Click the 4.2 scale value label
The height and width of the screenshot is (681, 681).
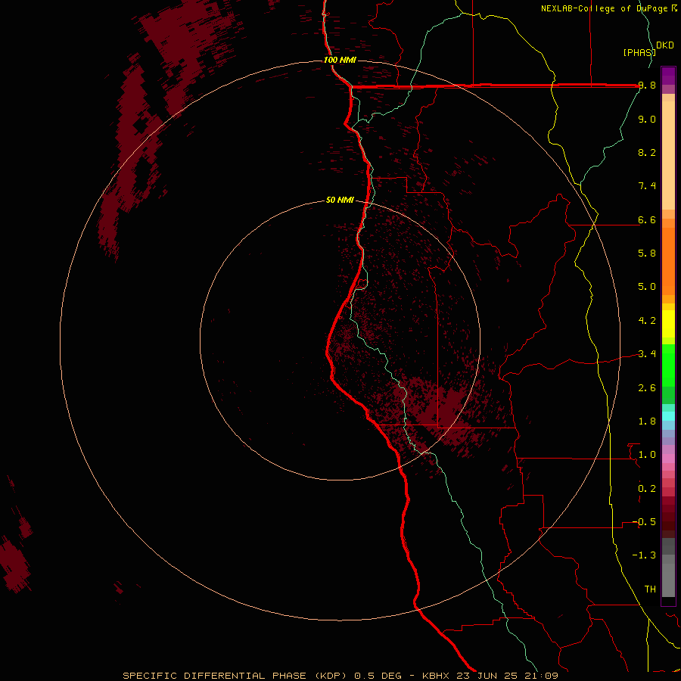[x=647, y=321]
